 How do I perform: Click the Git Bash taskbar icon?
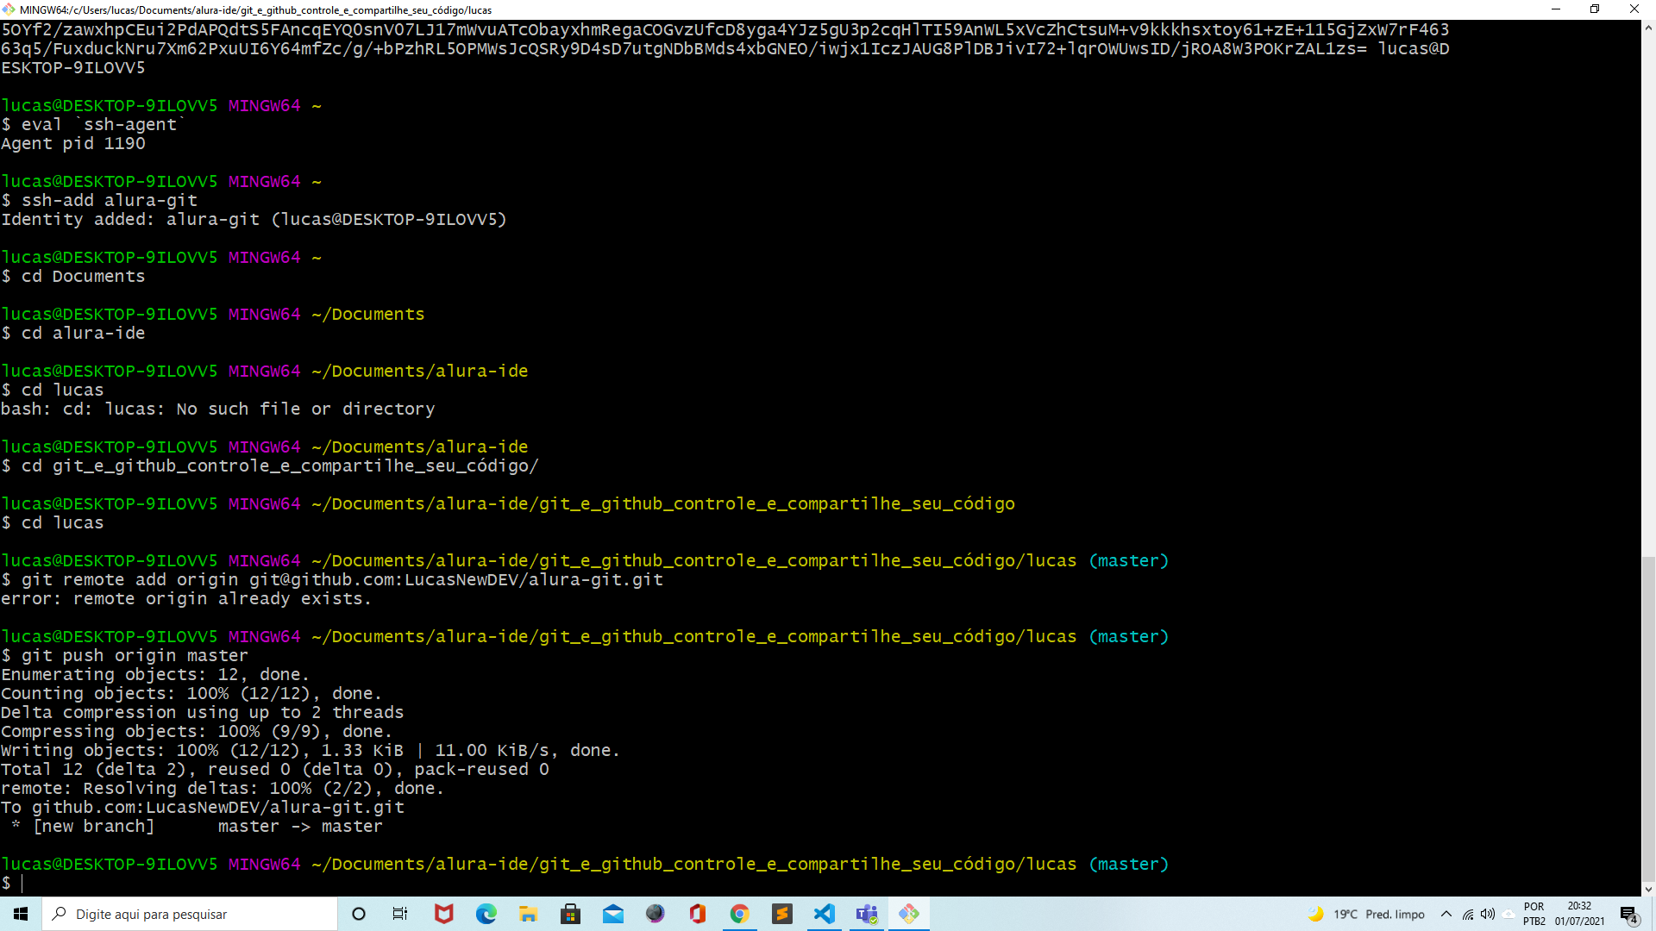[x=908, y=914]
